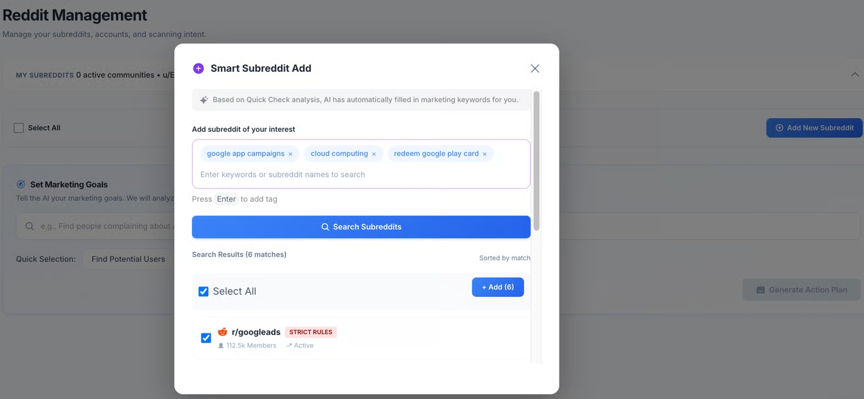Close the Smart Subreddit Add dialog

[534, 68]
